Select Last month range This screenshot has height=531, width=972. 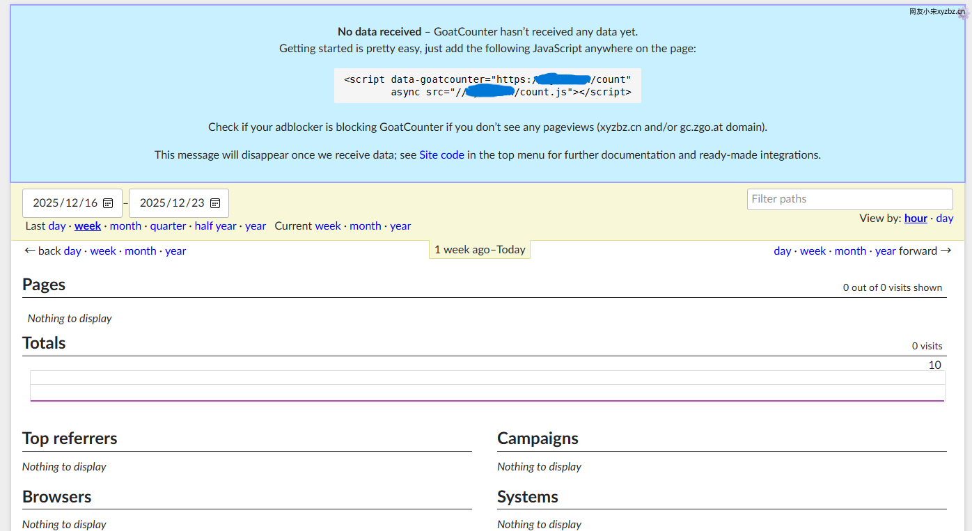[125, 226]
